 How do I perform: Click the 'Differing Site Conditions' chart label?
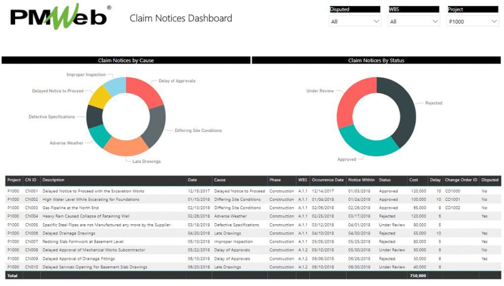[x=198, y=130]
